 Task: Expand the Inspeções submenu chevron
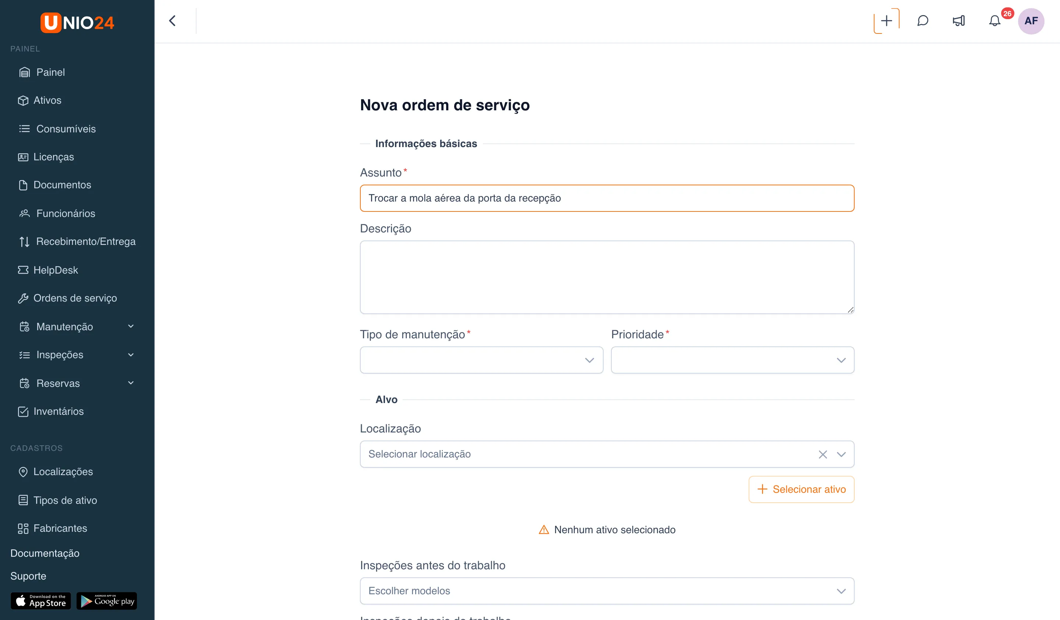tap(131, 355)
